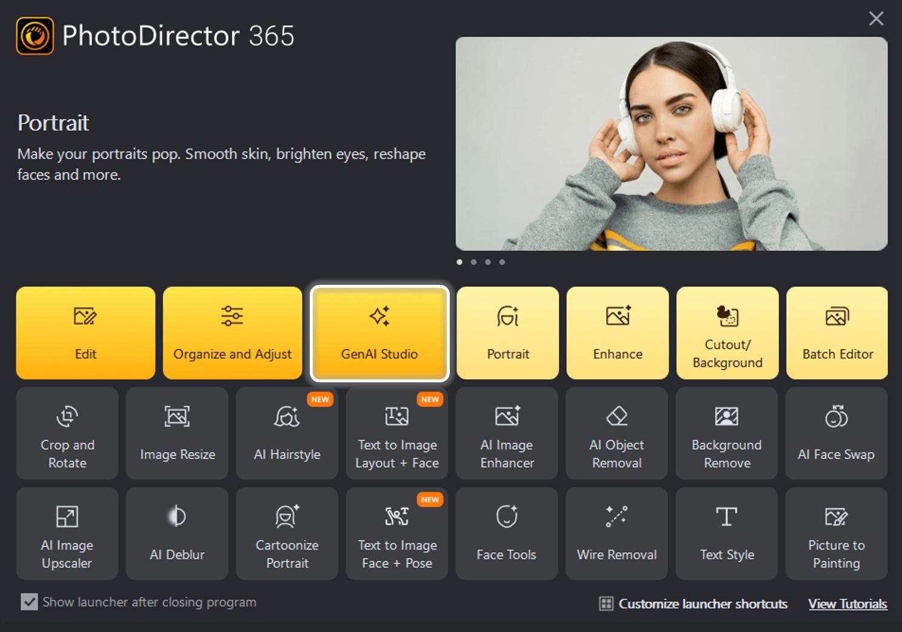Launch Background Remove tool

pyautogui.click(x=727, y=433)
